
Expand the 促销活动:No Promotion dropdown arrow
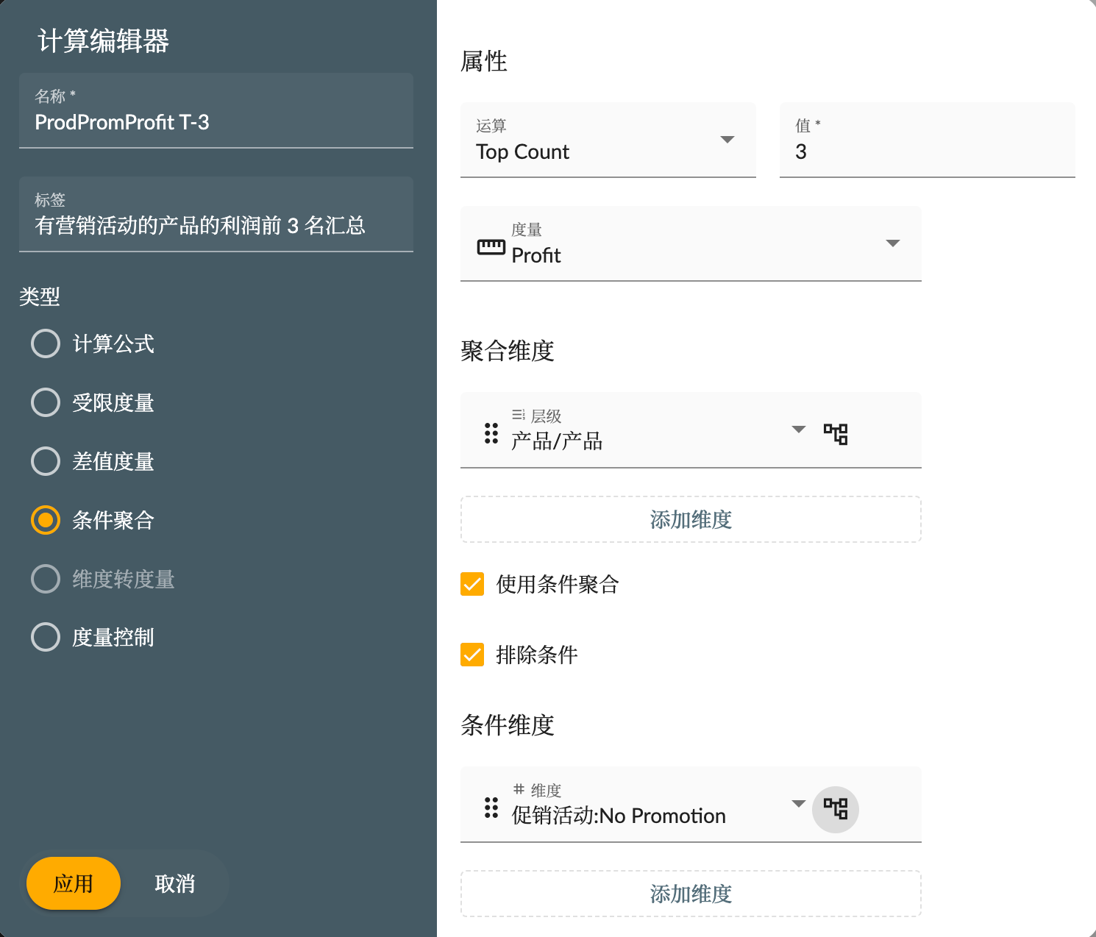(798, 804)
